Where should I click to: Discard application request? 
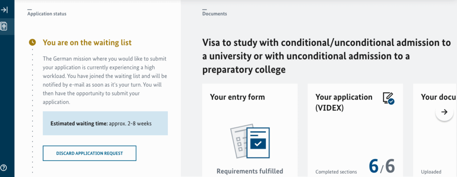(89, 153)
